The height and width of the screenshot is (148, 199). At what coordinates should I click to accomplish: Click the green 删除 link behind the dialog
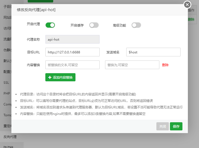pos(191,20)
